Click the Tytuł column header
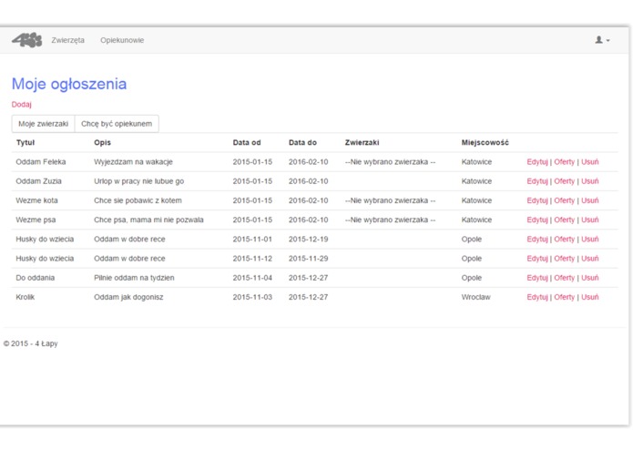This screenshot has width=633, height=450. click(26, 142)
